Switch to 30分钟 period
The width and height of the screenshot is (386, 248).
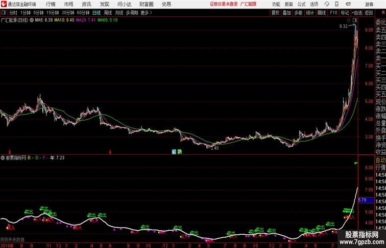coord(68,13)
